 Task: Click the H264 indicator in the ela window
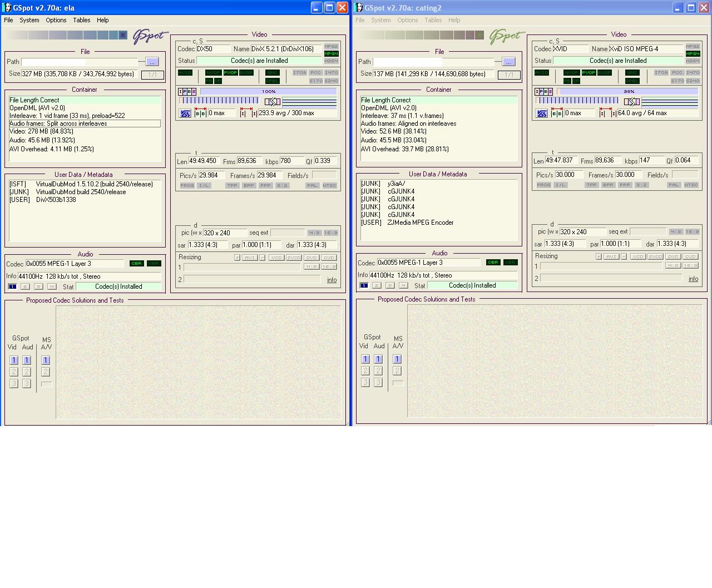(x=331, y=61)
